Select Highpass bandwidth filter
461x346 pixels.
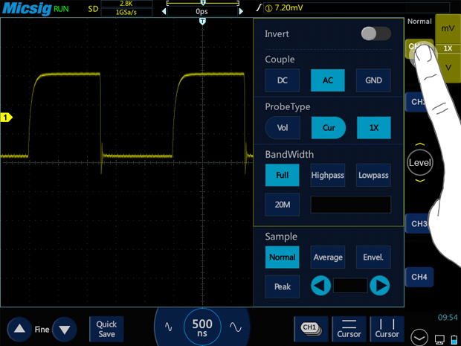click(328, 175)
